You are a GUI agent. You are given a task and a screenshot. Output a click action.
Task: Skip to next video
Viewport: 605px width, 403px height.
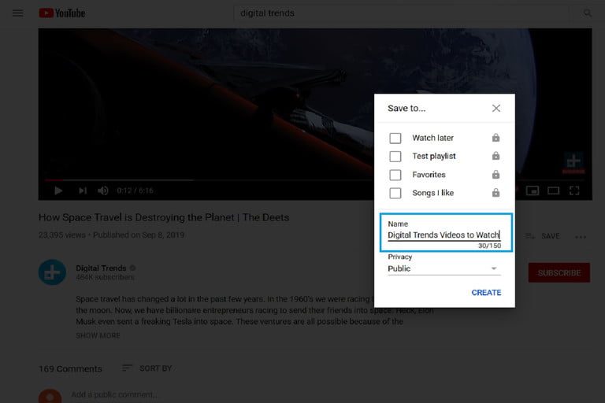click(x=83, y=190)
